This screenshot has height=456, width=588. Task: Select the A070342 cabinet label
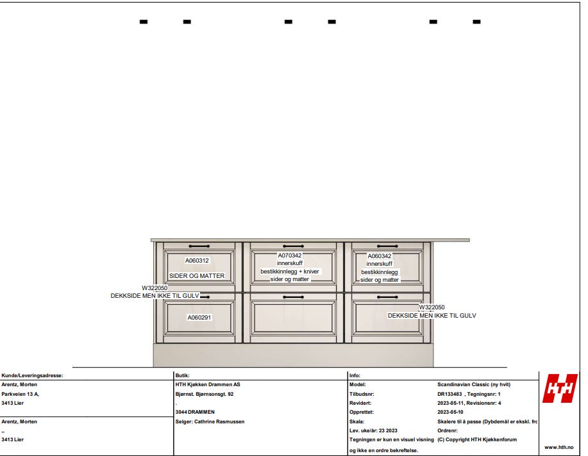[289, 255]
